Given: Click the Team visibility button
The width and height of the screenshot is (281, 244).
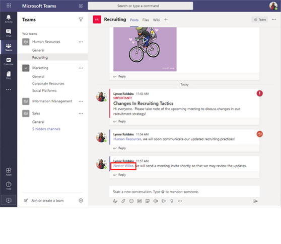Looking at the screenshot, I should click(260, 20).
